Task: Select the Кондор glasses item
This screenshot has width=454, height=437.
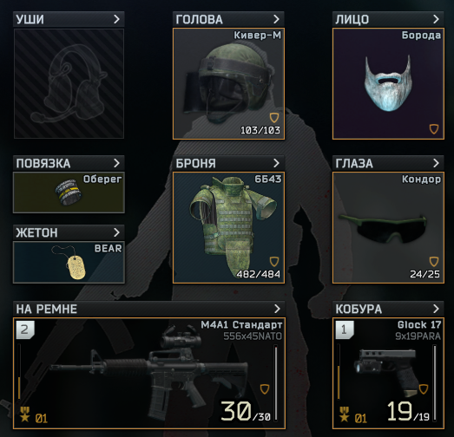Action: 388,227
